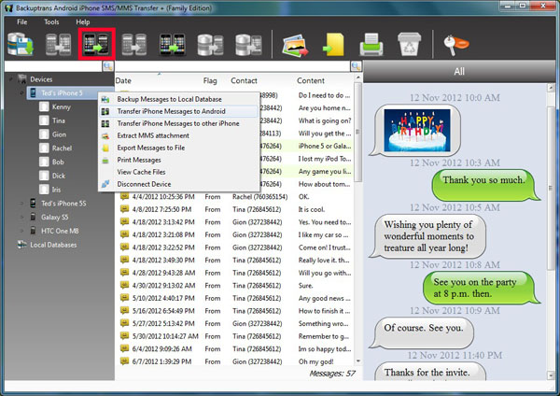Image resolution: width=560 pixels, height=396 pixels.
Task: Click the message list vertical scrollbar thumb
Action: coord(357,133)
